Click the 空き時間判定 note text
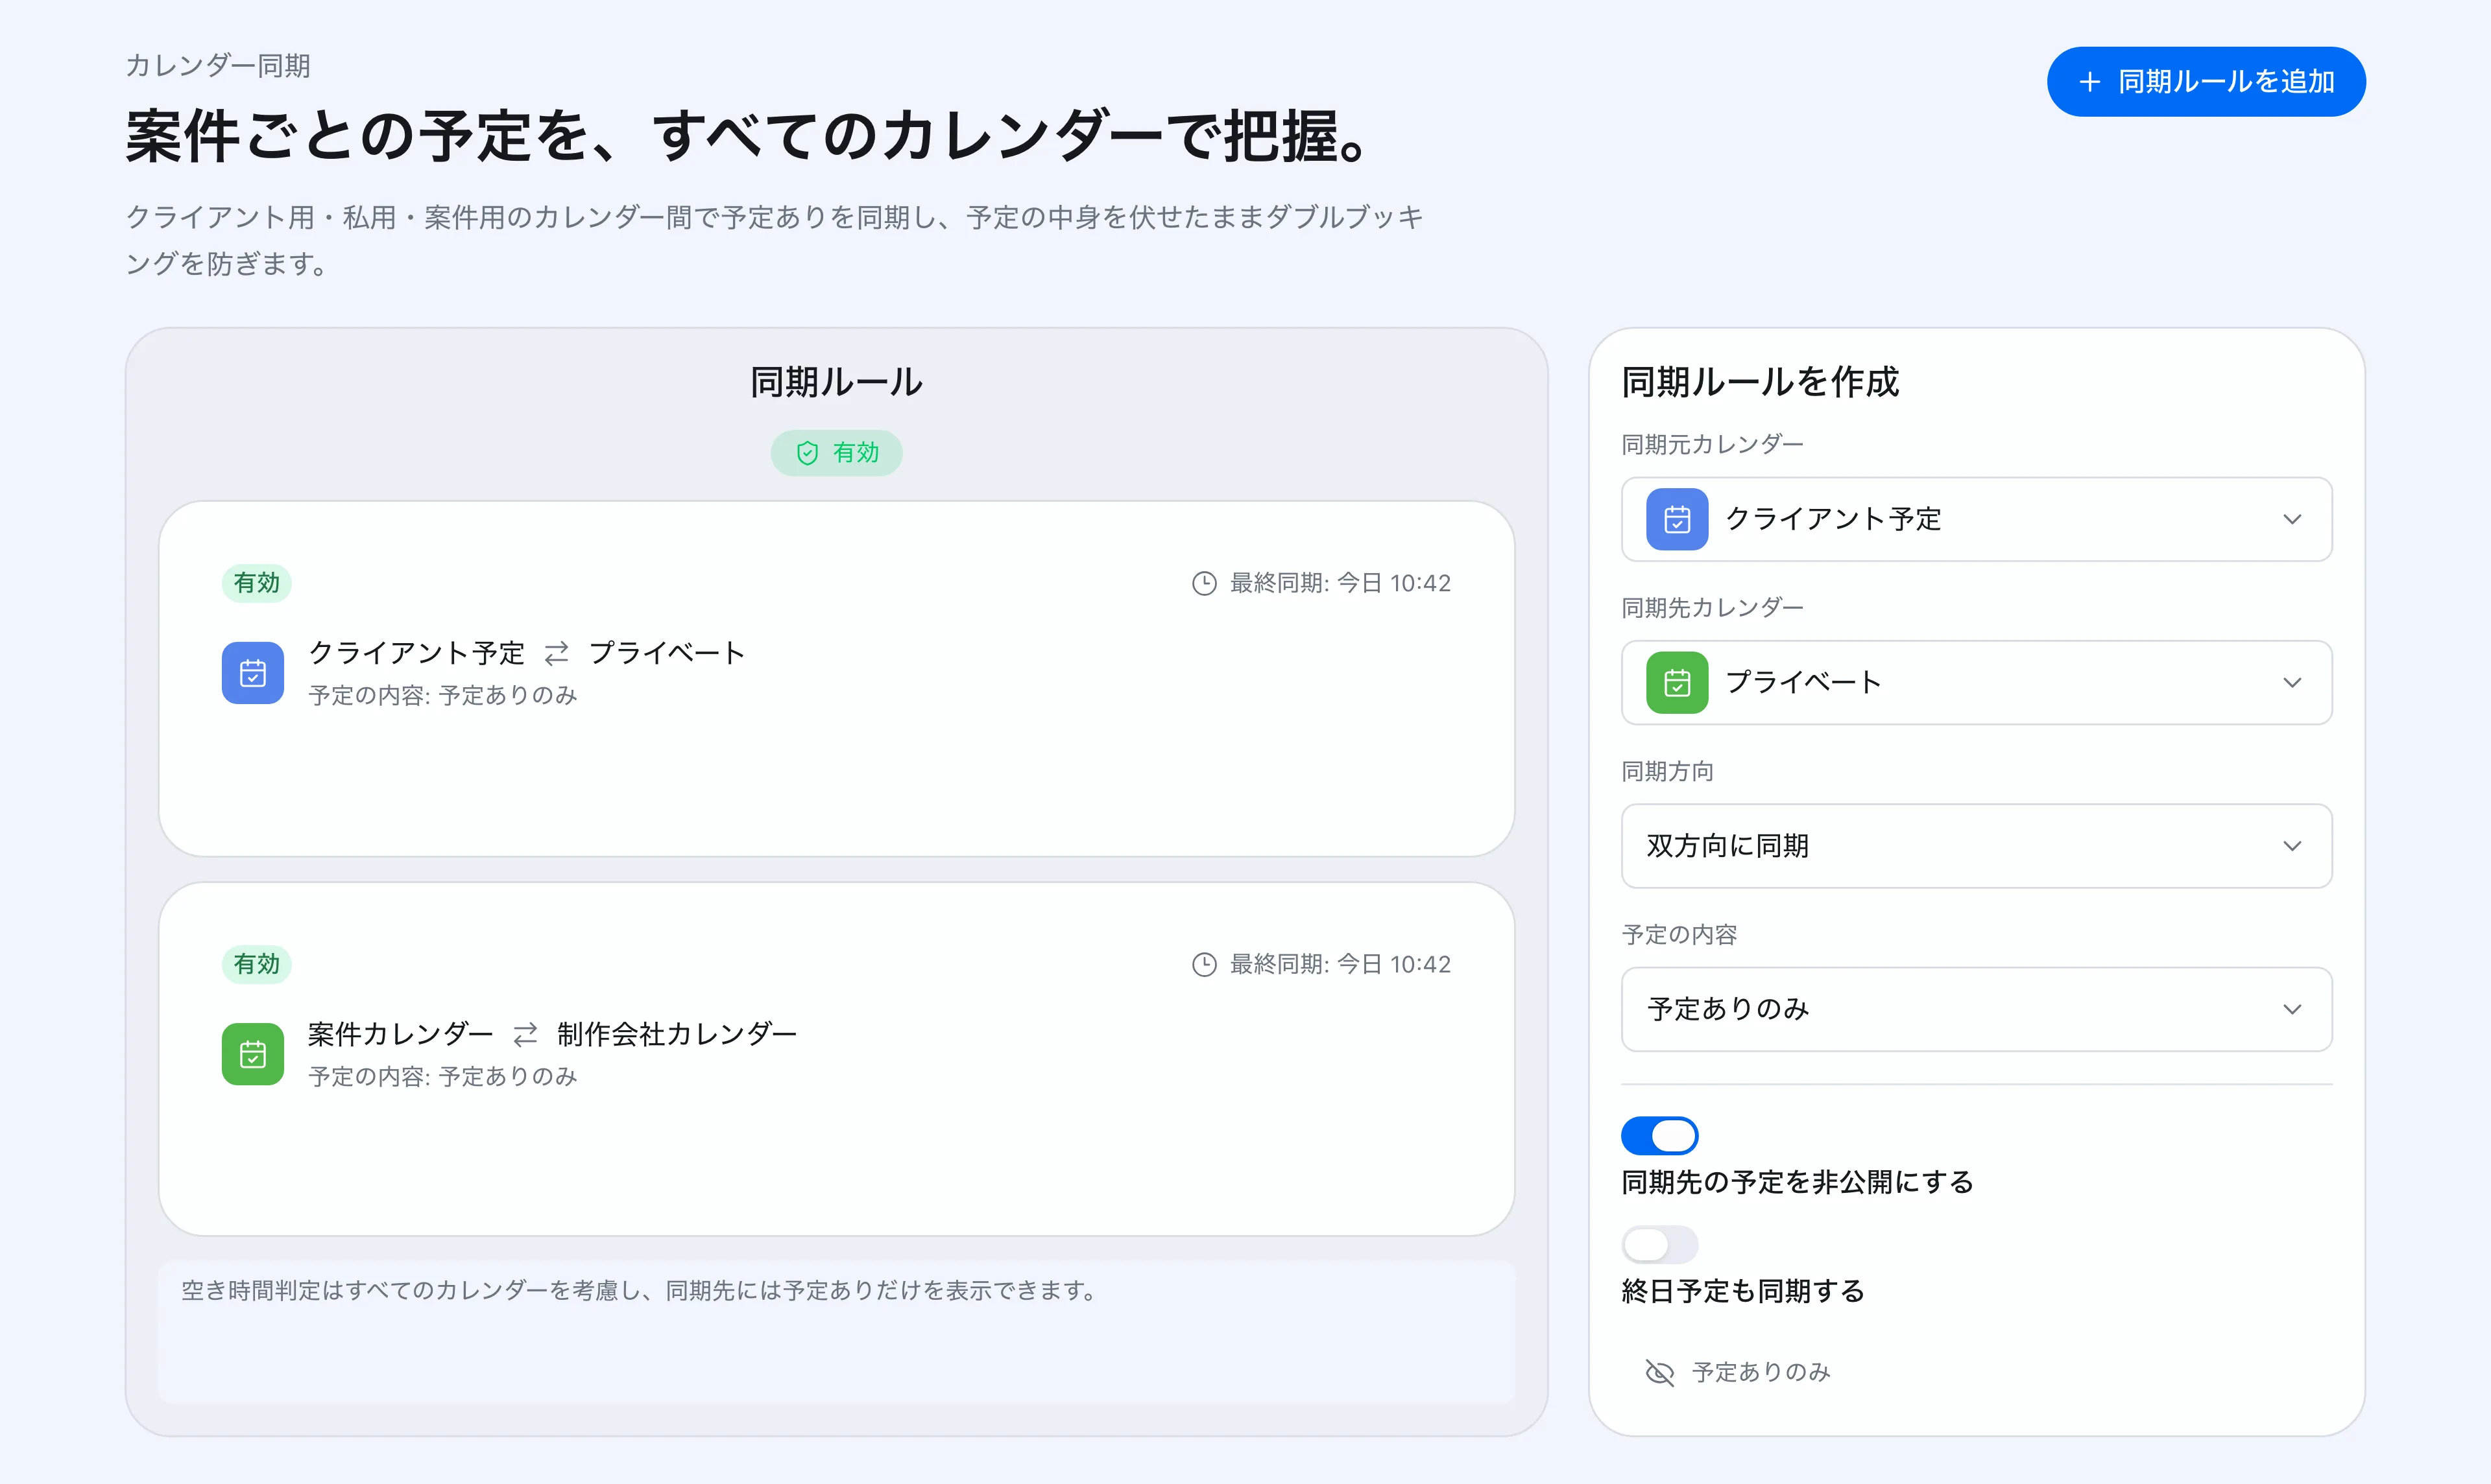This screenshot has width=2491, height=1484. tap(639, 1291)
